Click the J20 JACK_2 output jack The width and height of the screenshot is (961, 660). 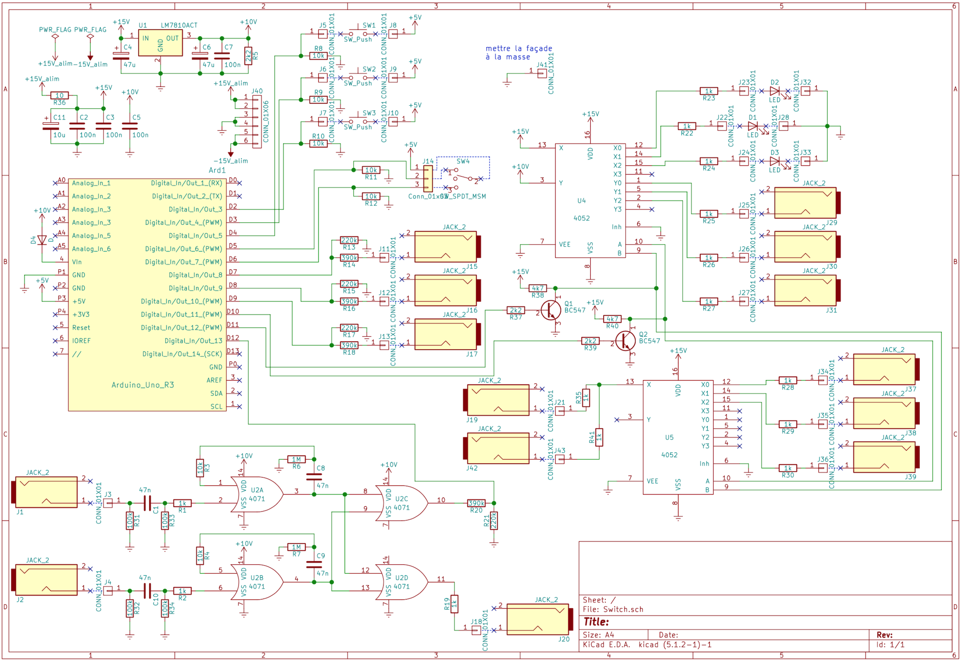[538, 619]
